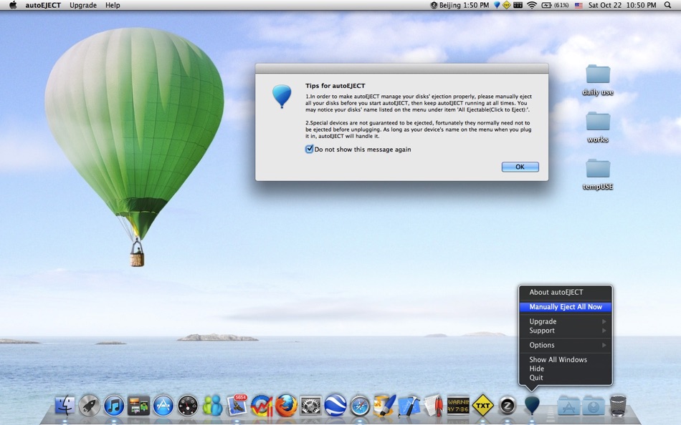
Task: Open the paint bucket and brush app
Action: pyautogui.click(x=384, y=405)
